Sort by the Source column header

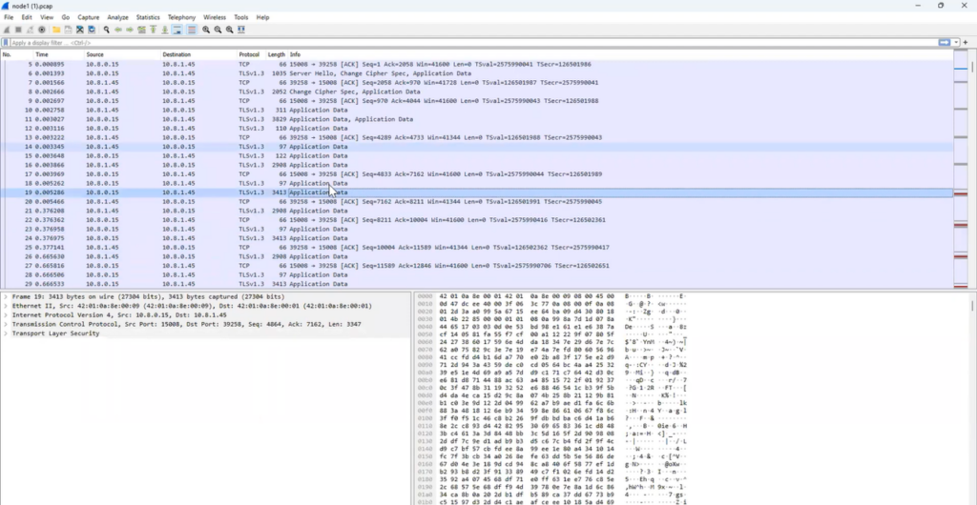(123, 54)
